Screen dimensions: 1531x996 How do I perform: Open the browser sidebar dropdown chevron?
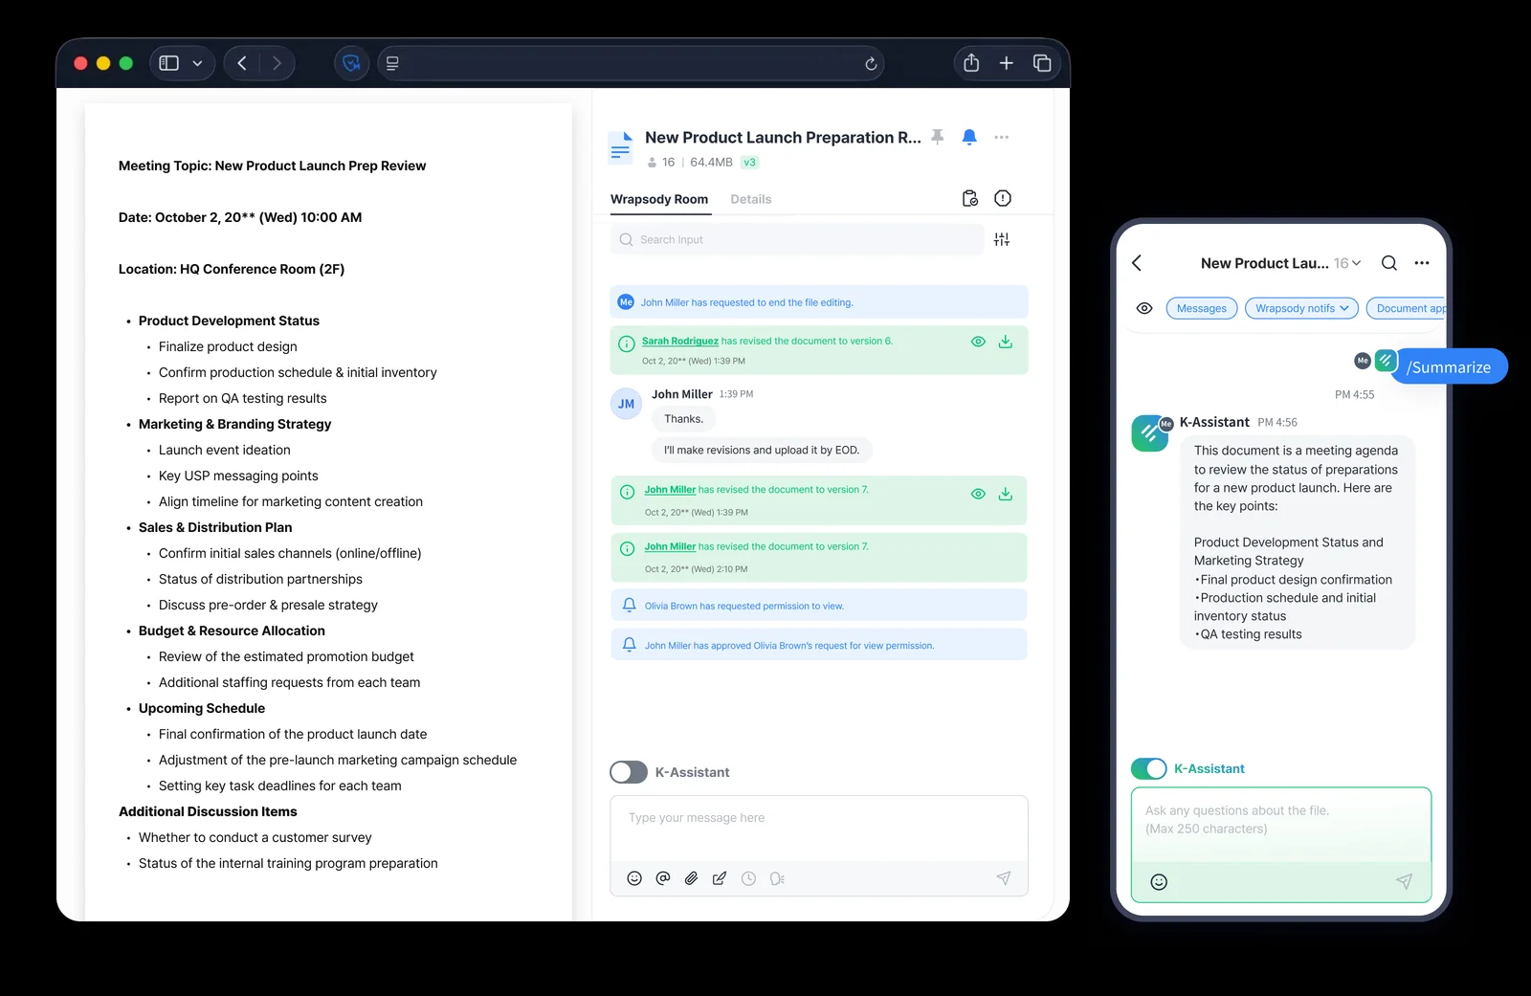tap(197, 64)
